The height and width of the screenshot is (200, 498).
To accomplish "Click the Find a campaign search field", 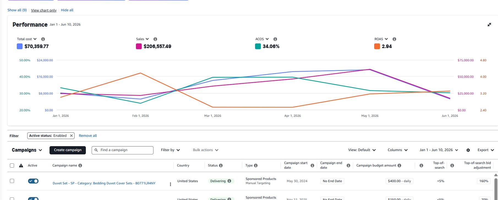I will pos(122,150).
